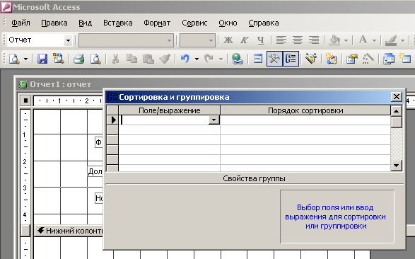Click the dialog's scroll up arrow
This screenshot has height=259, width=415.
click(396, 111)
